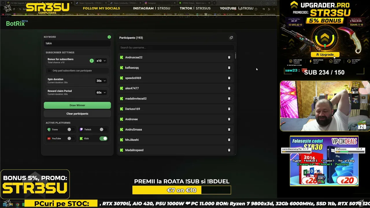Select participant name speedx6969

pos(133,78)
